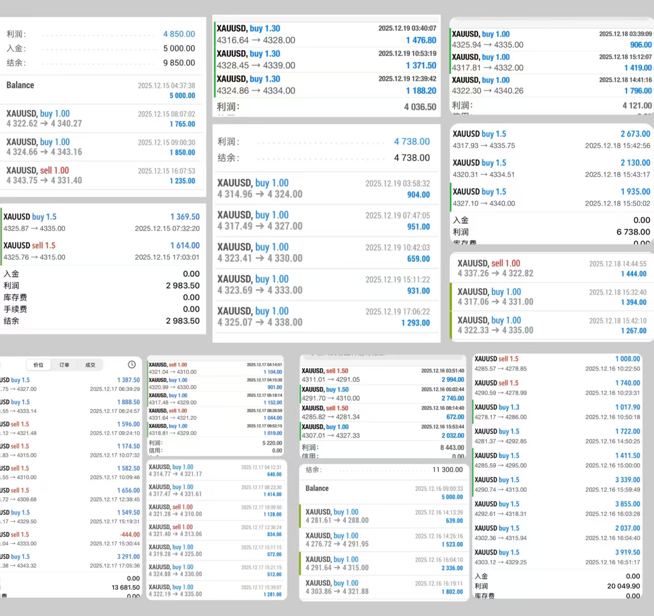Select the XAUUSD sell 1.5 trade with 1 008.00
654x616 pixels.
[557, 363]
